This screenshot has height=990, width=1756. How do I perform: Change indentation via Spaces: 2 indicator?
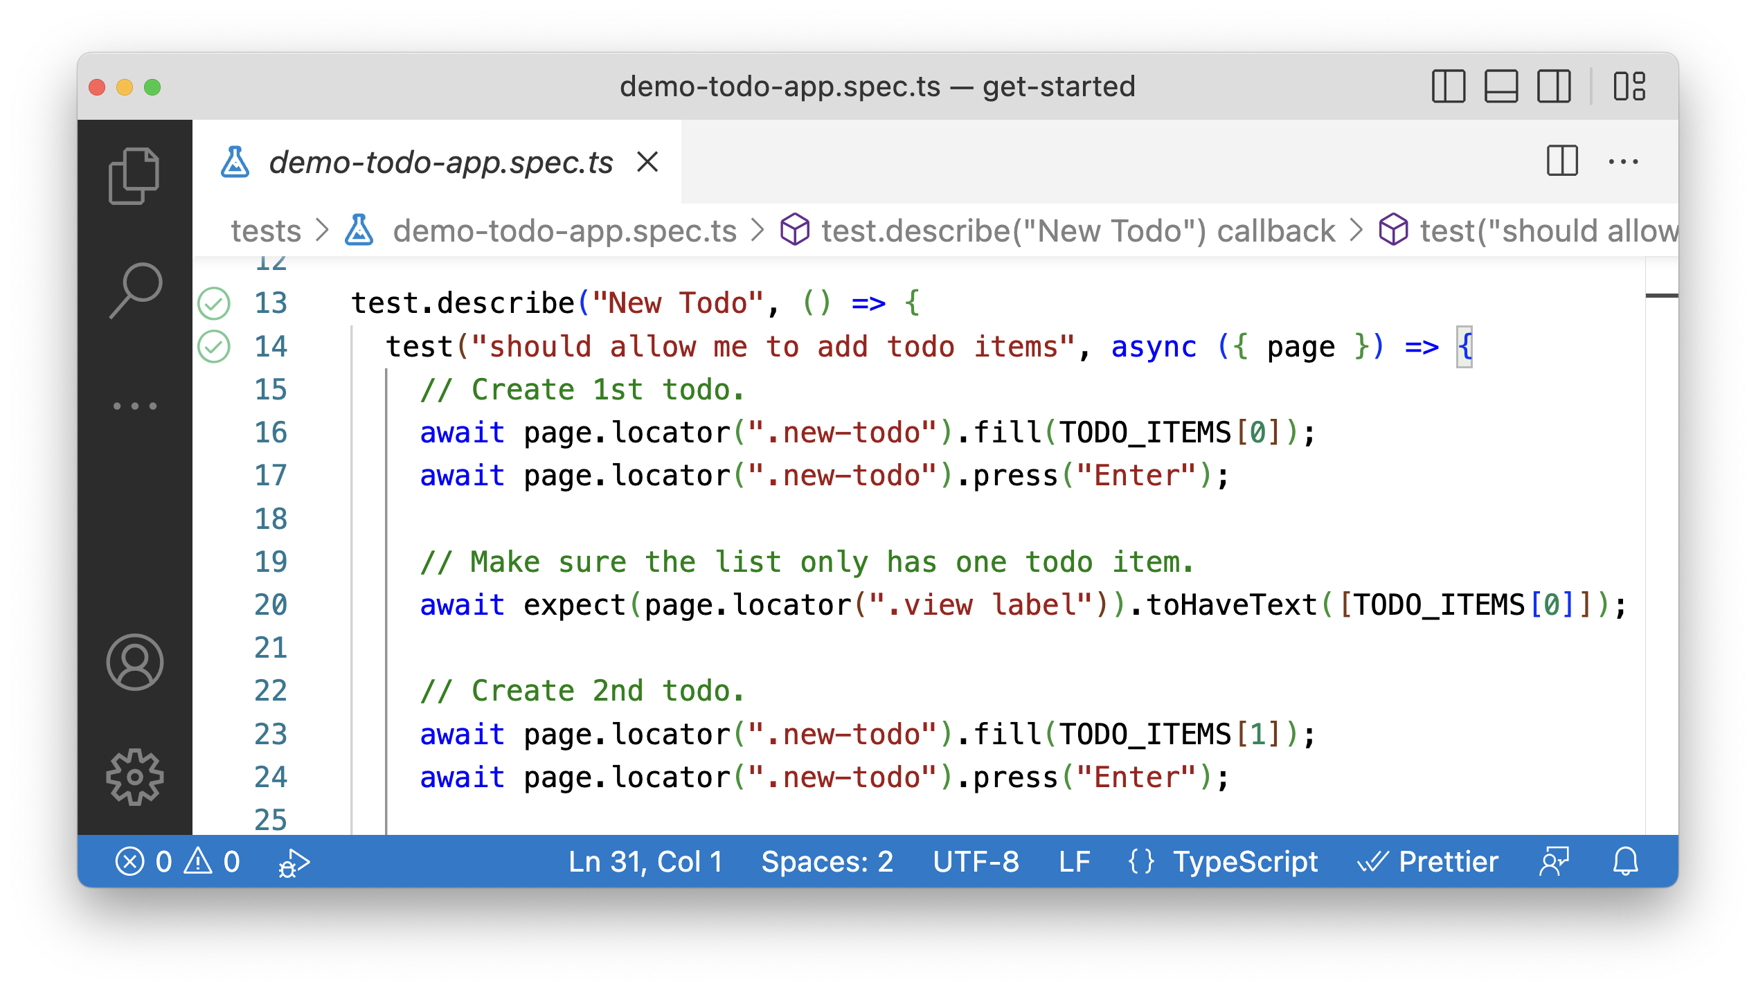[x=827, y=861]
